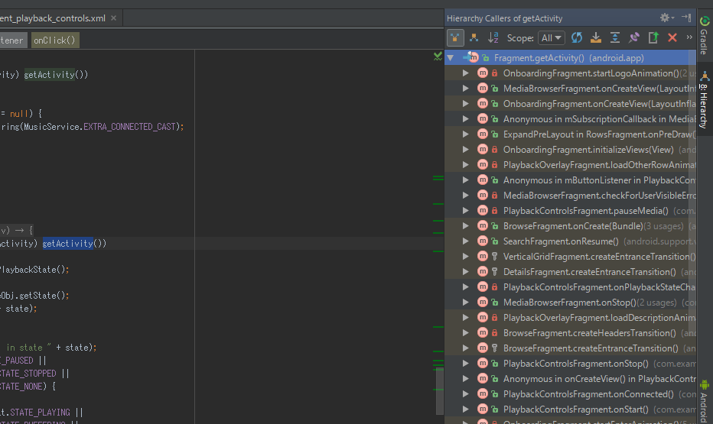Image resolution: width=713 pixels, height=424 pixels.
Task: Open the Scope dropdown set to All
Action: [552, 37]
